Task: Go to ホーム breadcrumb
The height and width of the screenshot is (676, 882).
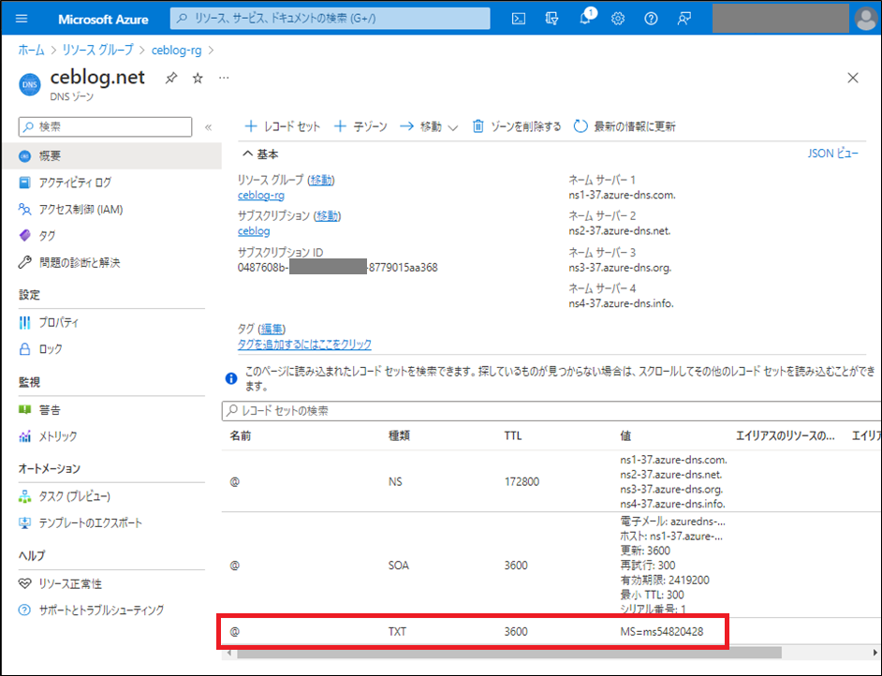Action: click(x=31, y=50)
